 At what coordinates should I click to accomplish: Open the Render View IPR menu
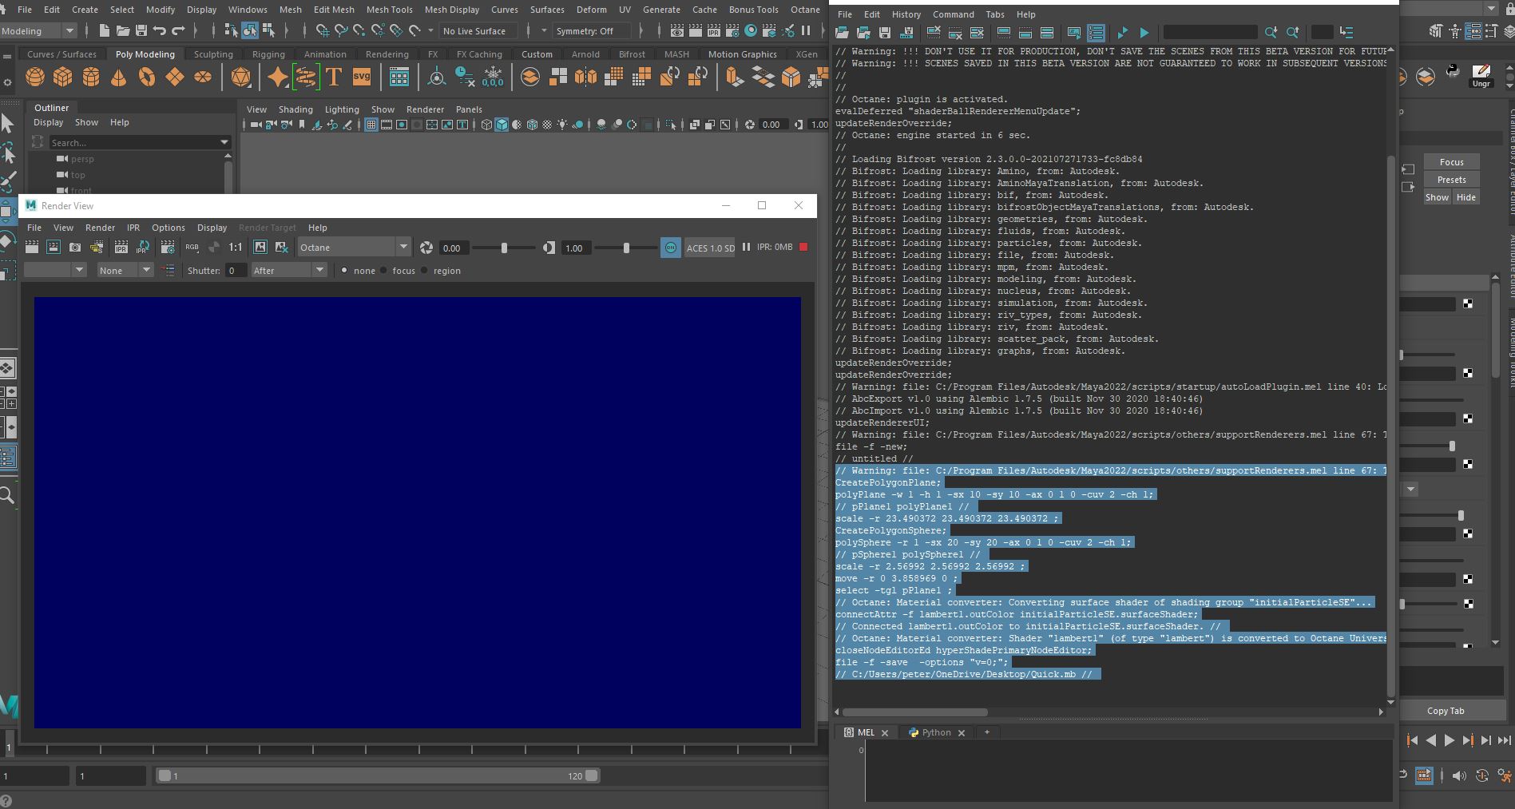tap(133, 228)
